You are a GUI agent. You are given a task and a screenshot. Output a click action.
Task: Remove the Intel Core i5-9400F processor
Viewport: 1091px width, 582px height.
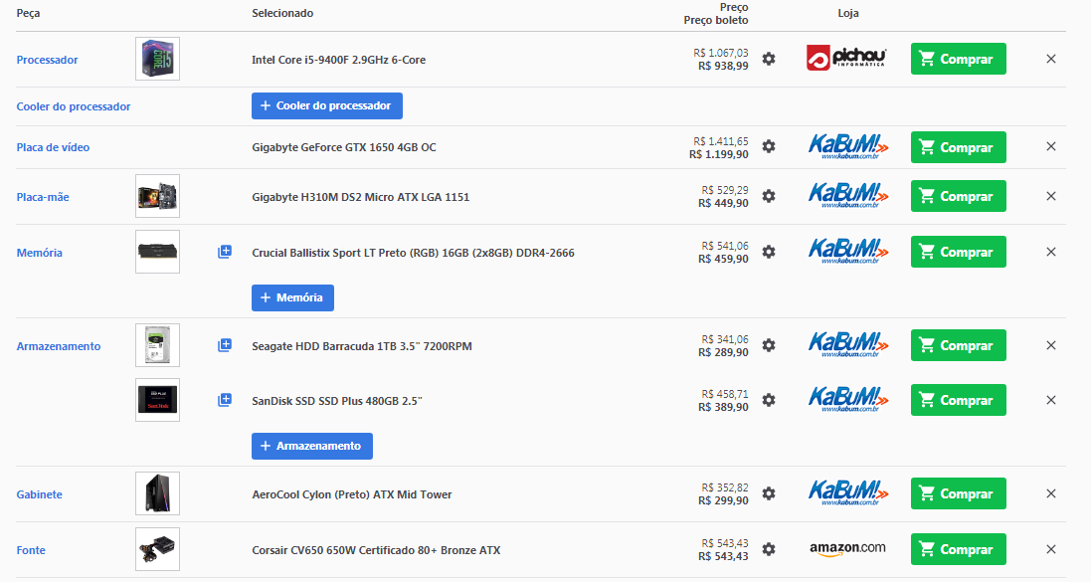pos(1050,59)
